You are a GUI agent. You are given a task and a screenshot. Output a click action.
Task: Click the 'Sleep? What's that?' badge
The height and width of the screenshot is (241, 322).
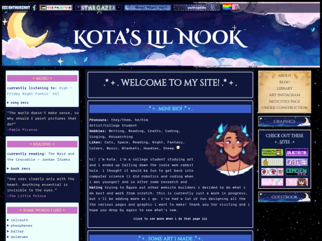coord(147,8)
